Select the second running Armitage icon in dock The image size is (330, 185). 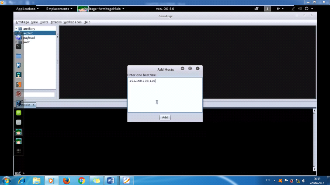19,141
